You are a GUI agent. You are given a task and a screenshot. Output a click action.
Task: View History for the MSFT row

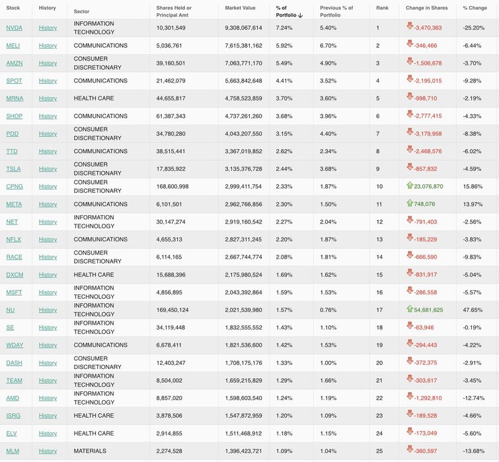48,292
